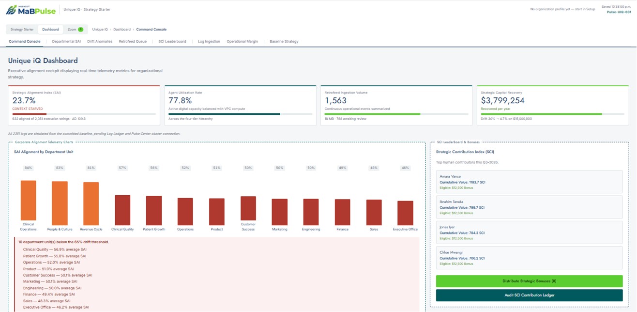Open the Zoom segment with green badge
This screenshot has width=637, height=312.
(x=75, y=30)
